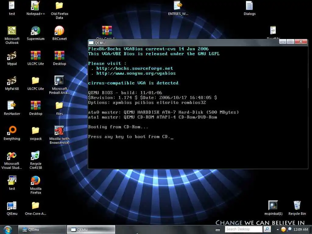Click "cirrus-compatible VGA is detected" text
312x234 pixels.
pyautogui.click(x=133, y=83)
